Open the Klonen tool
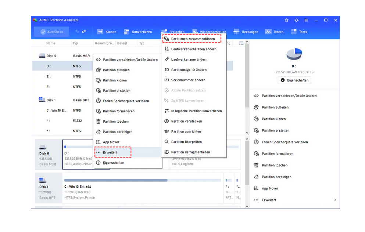Image resolution: width=365 pixels, height=232 pixels. click(107, 32)
